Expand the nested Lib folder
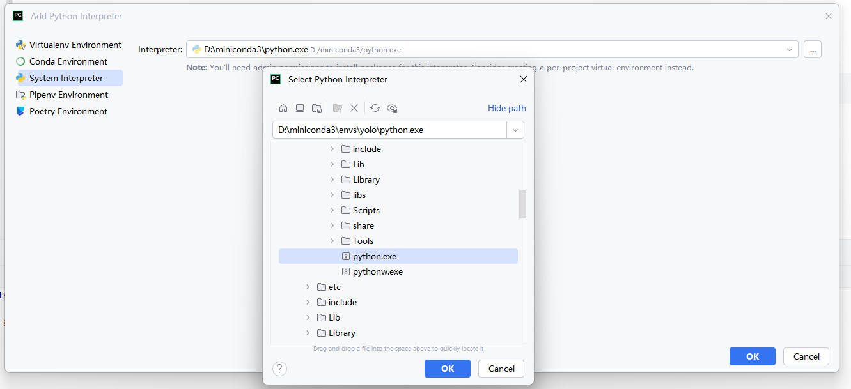The image size is (851, 389). (x=332, y=164)
